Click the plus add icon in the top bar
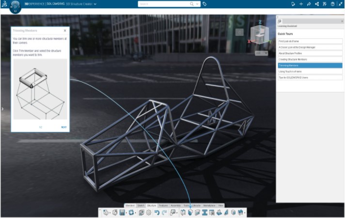The width and height of the screenshot is (345, 218). click(x=301, y=4)
